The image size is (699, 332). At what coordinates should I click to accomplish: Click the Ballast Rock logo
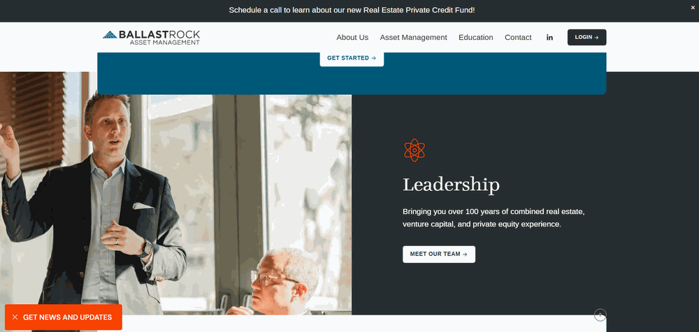pos(151,38)
